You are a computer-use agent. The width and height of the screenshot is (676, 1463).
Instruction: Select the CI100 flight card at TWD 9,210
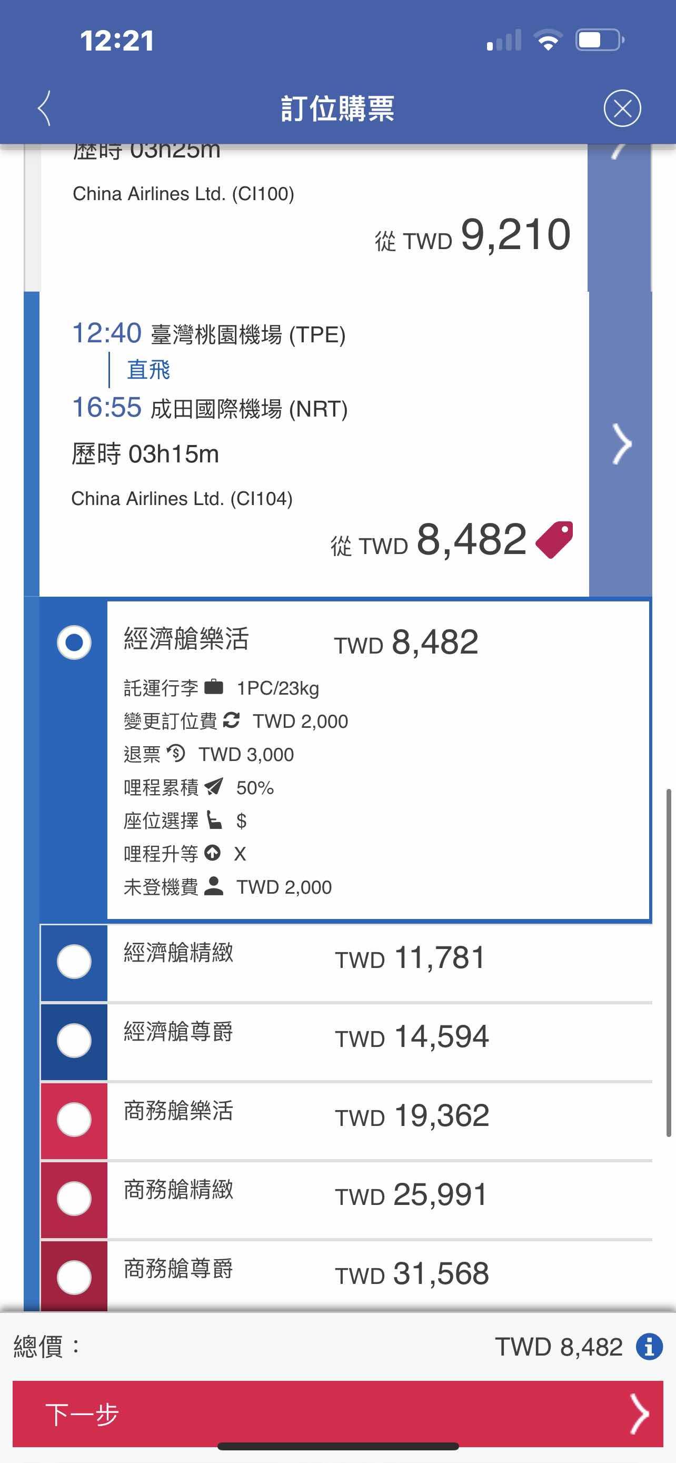pos(312,216)
